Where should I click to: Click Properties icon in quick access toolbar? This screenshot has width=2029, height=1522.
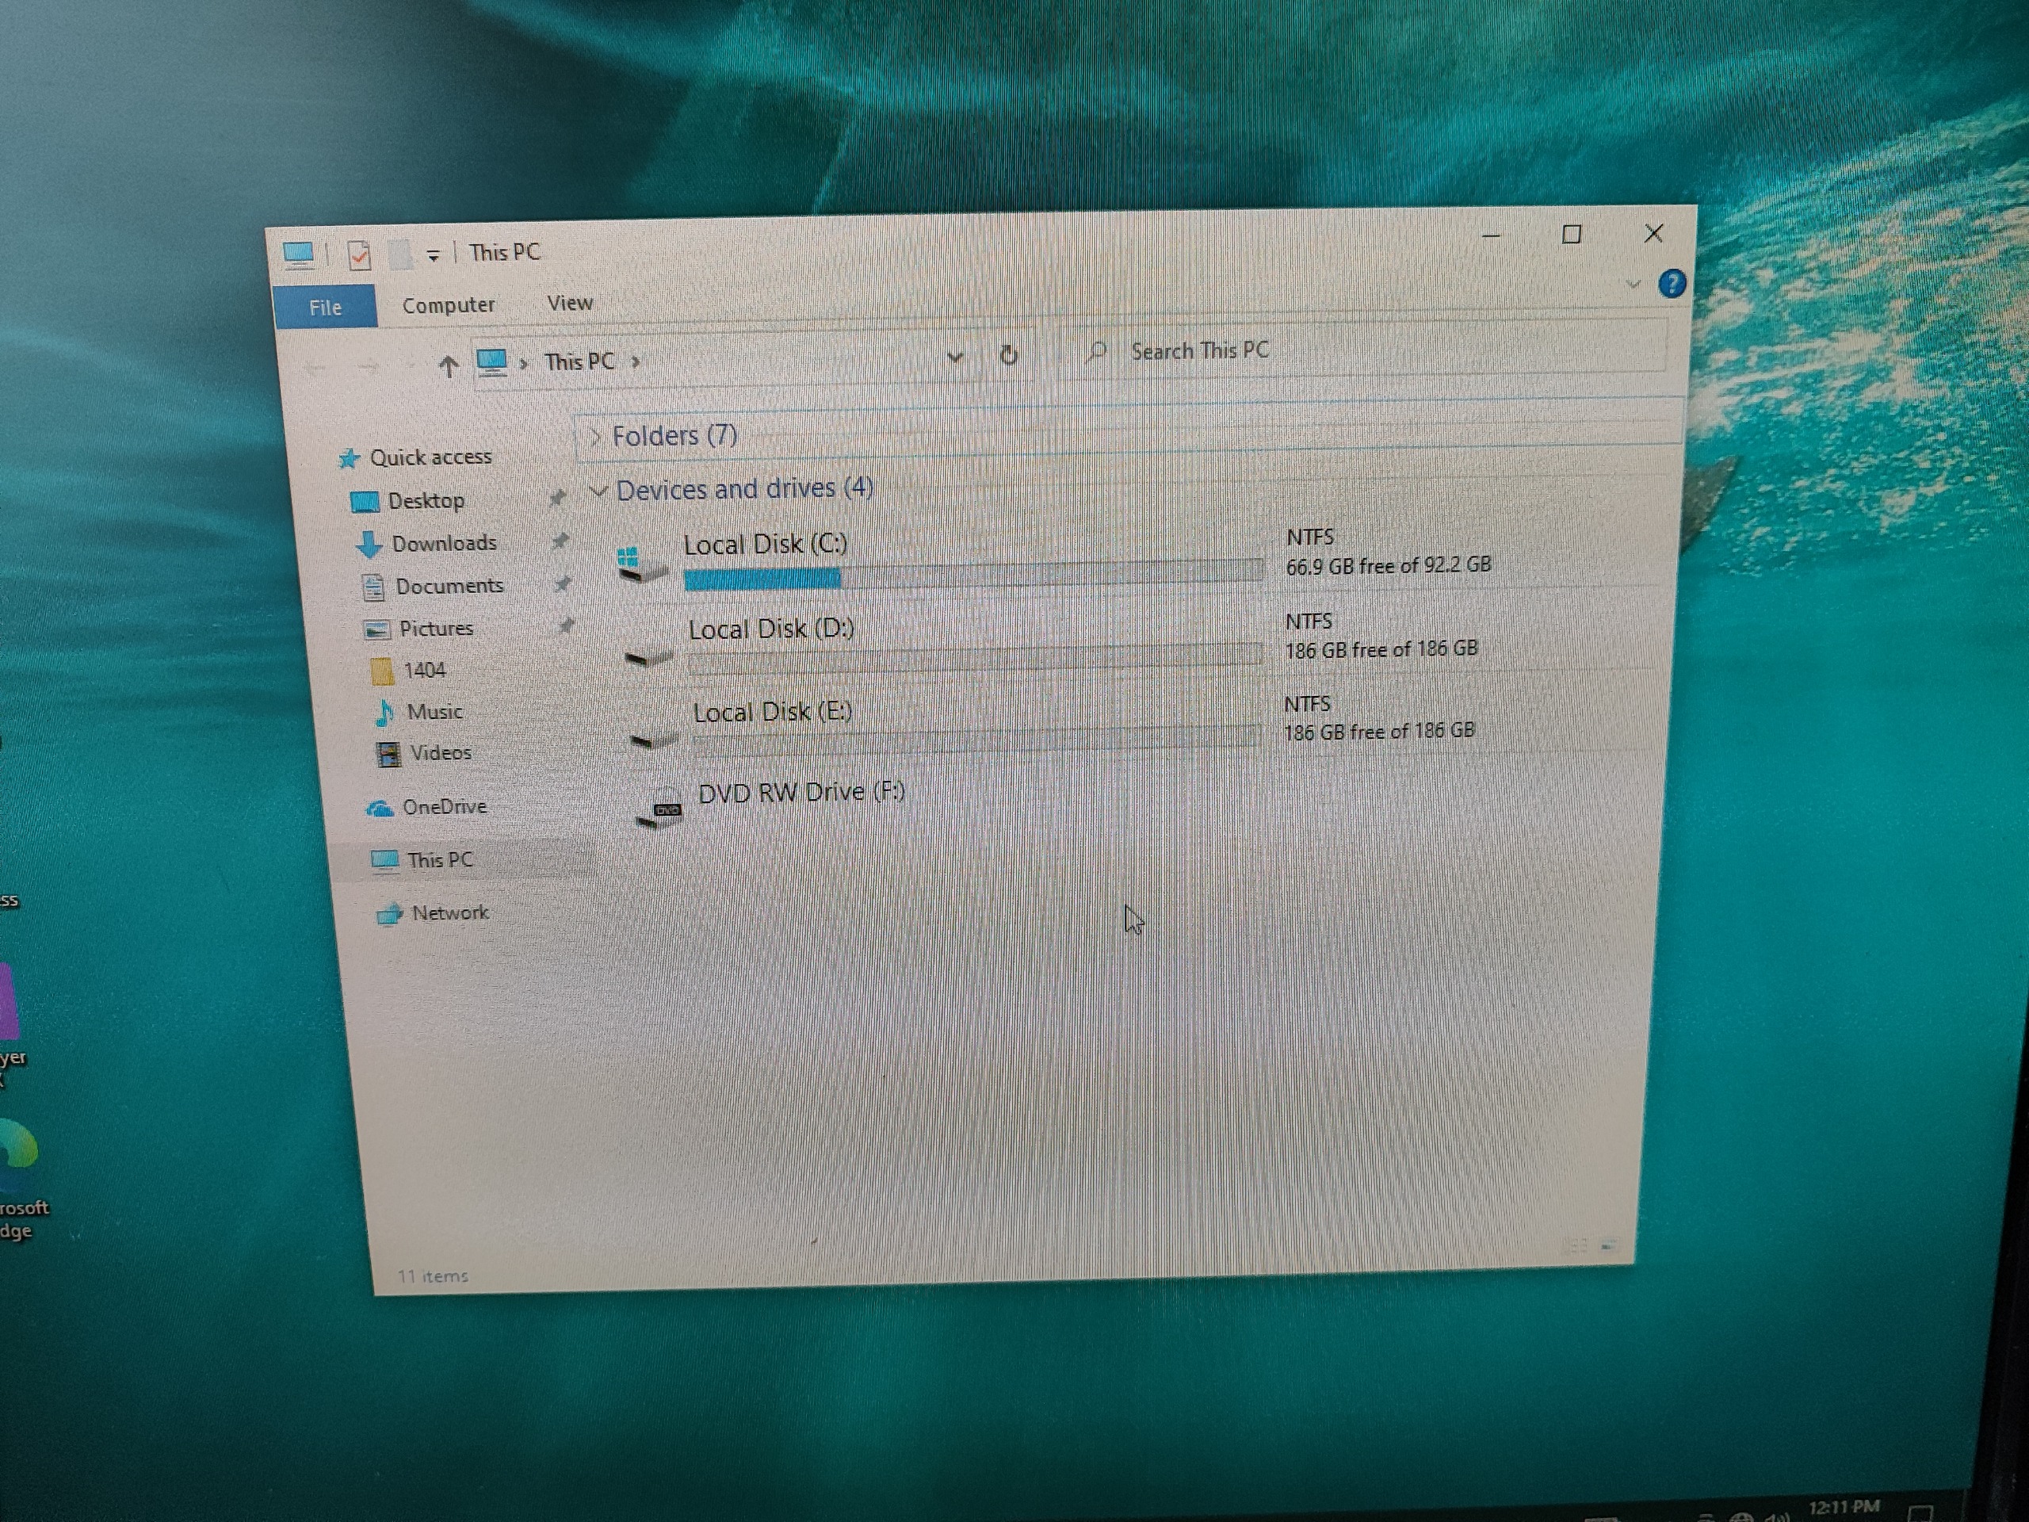click(360, 255)
